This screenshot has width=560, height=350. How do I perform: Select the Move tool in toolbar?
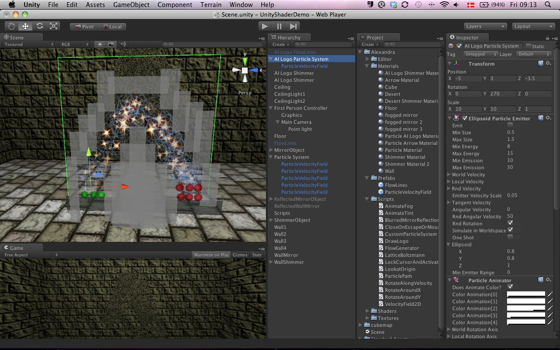pos(25,26)
